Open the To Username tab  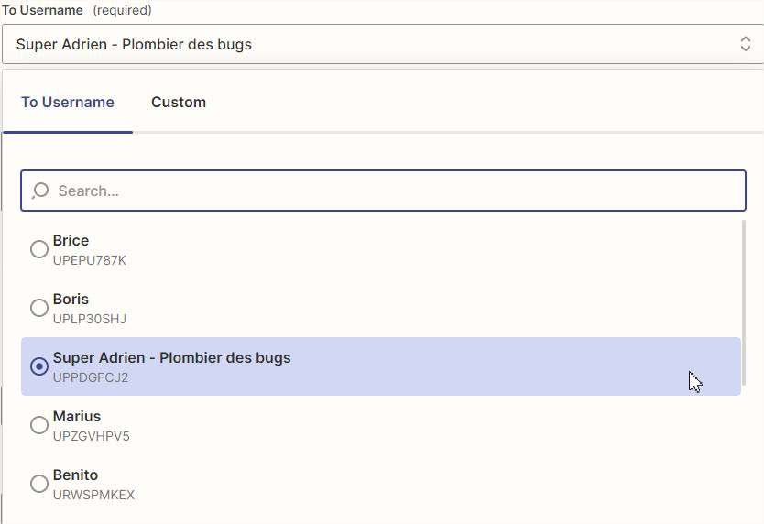[68, 103]
